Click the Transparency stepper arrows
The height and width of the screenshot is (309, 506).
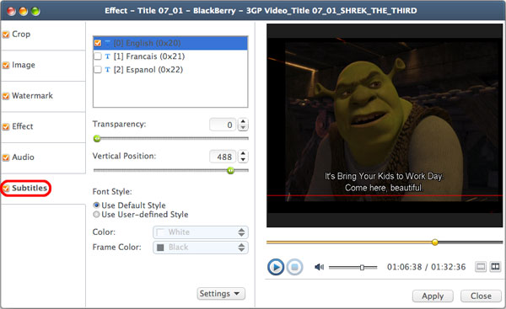243,125
